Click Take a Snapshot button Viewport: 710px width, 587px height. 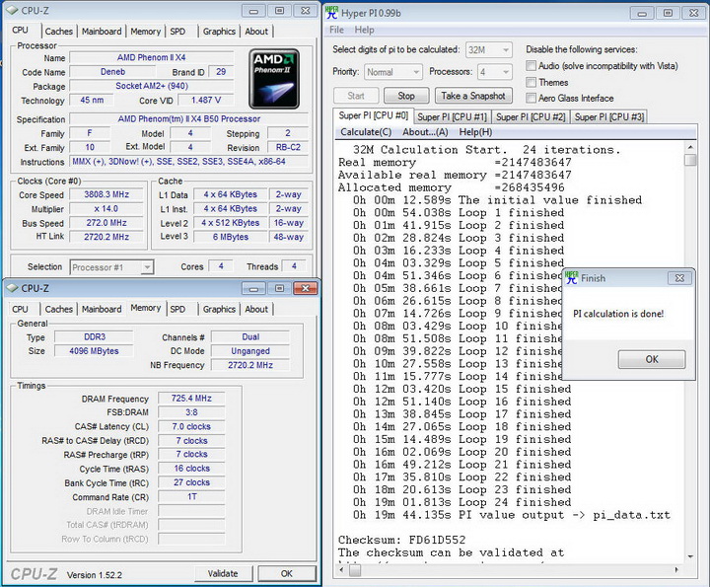pos(473,96)
